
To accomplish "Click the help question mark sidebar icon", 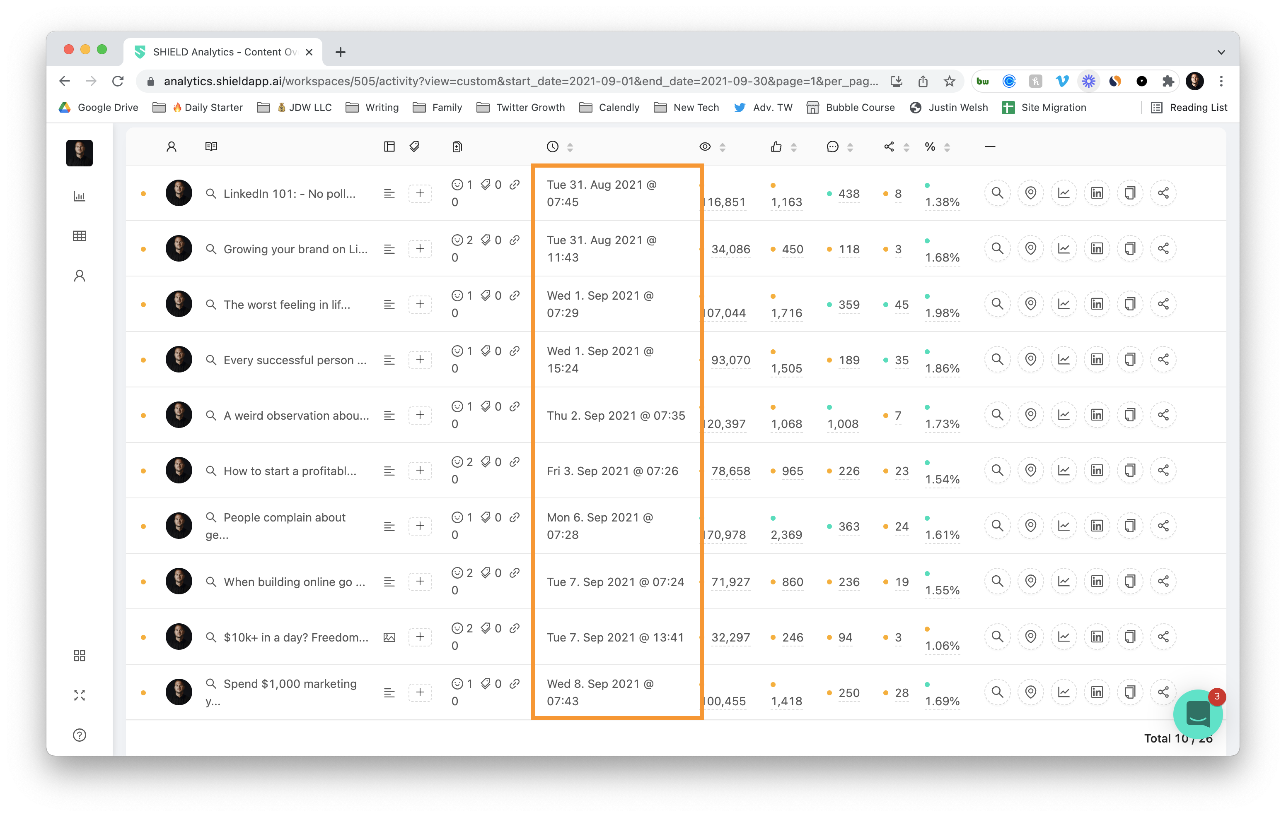I will (x=79, y=735).
